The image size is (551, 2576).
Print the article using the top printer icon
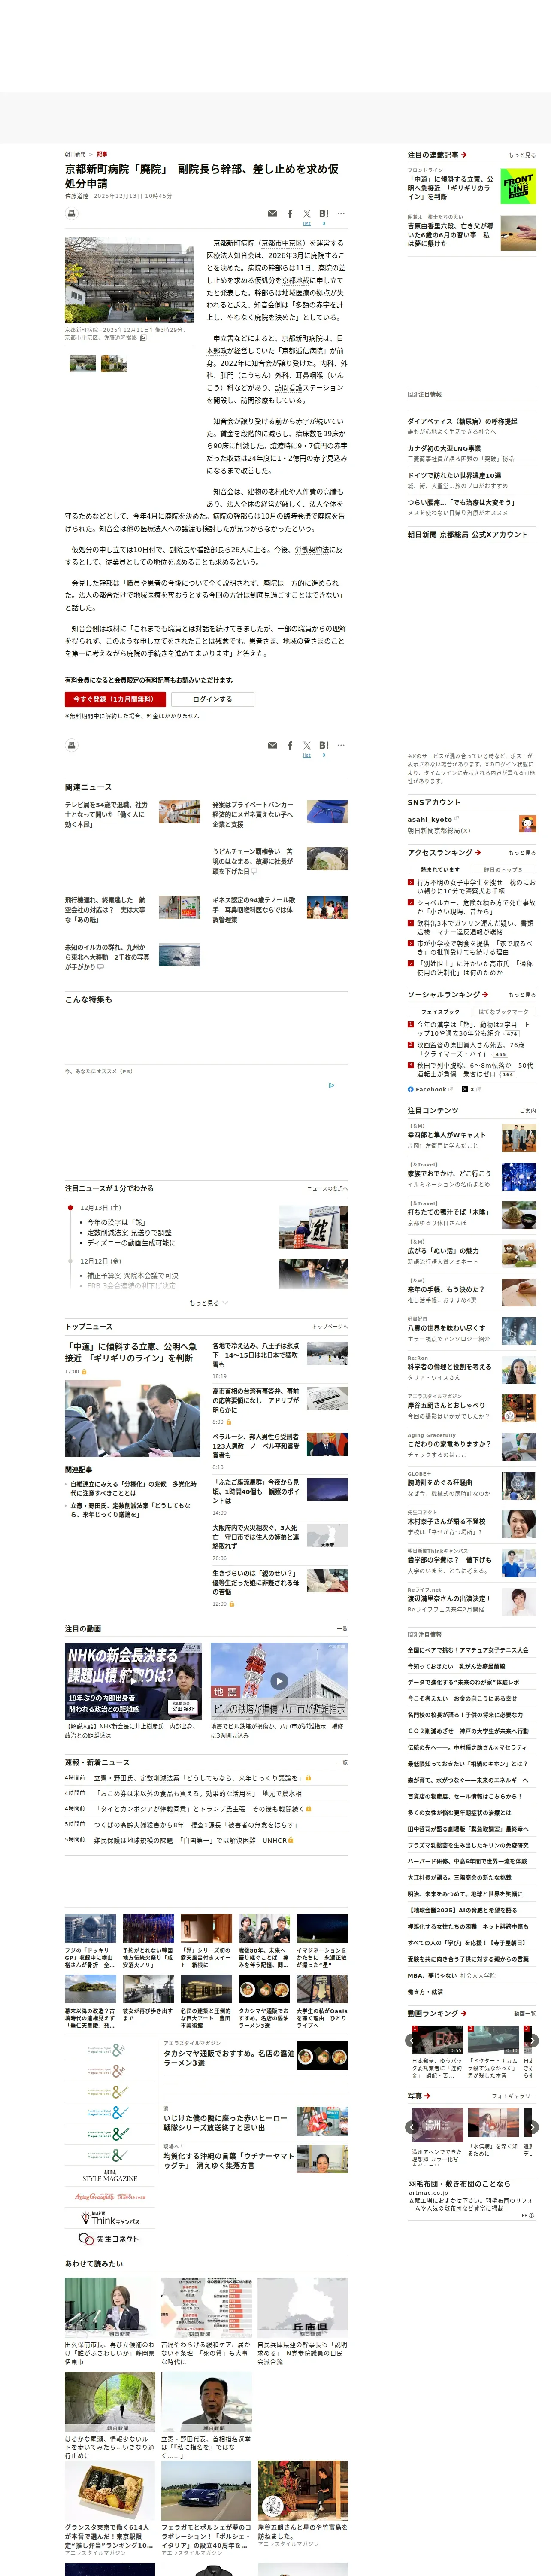click(x=72, y=213)
